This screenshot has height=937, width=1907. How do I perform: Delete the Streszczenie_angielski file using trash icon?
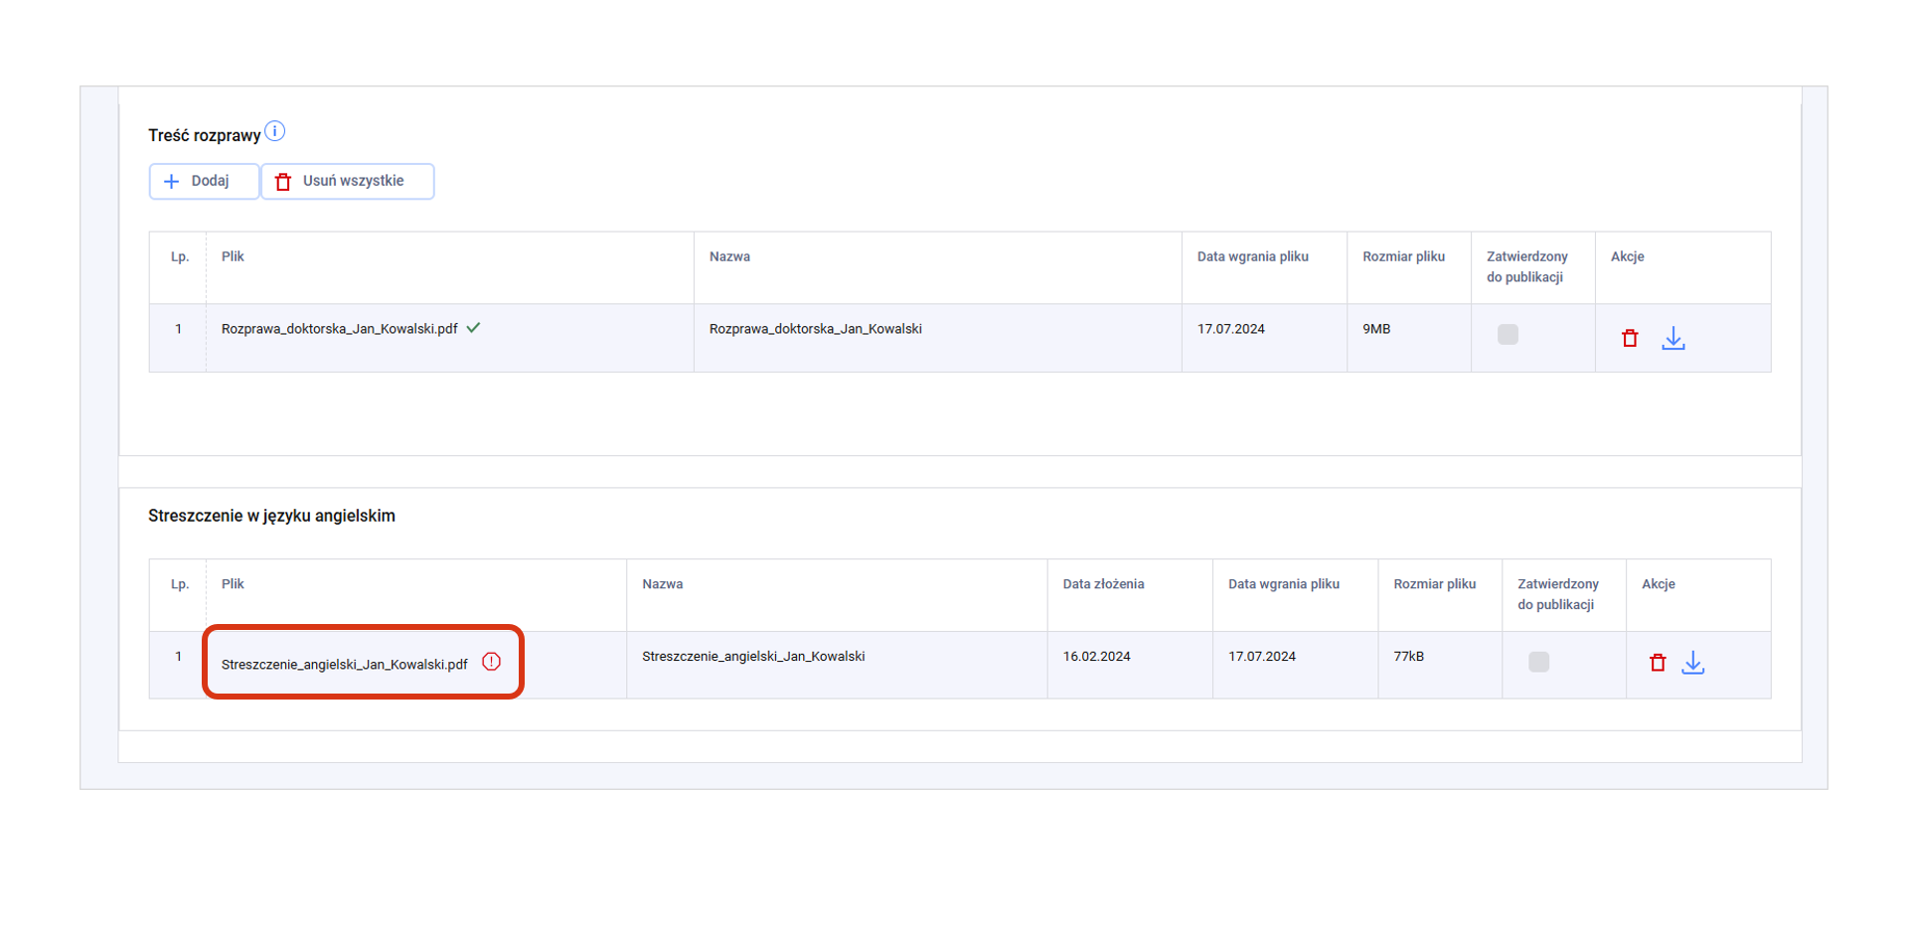tap(1658, 663)
